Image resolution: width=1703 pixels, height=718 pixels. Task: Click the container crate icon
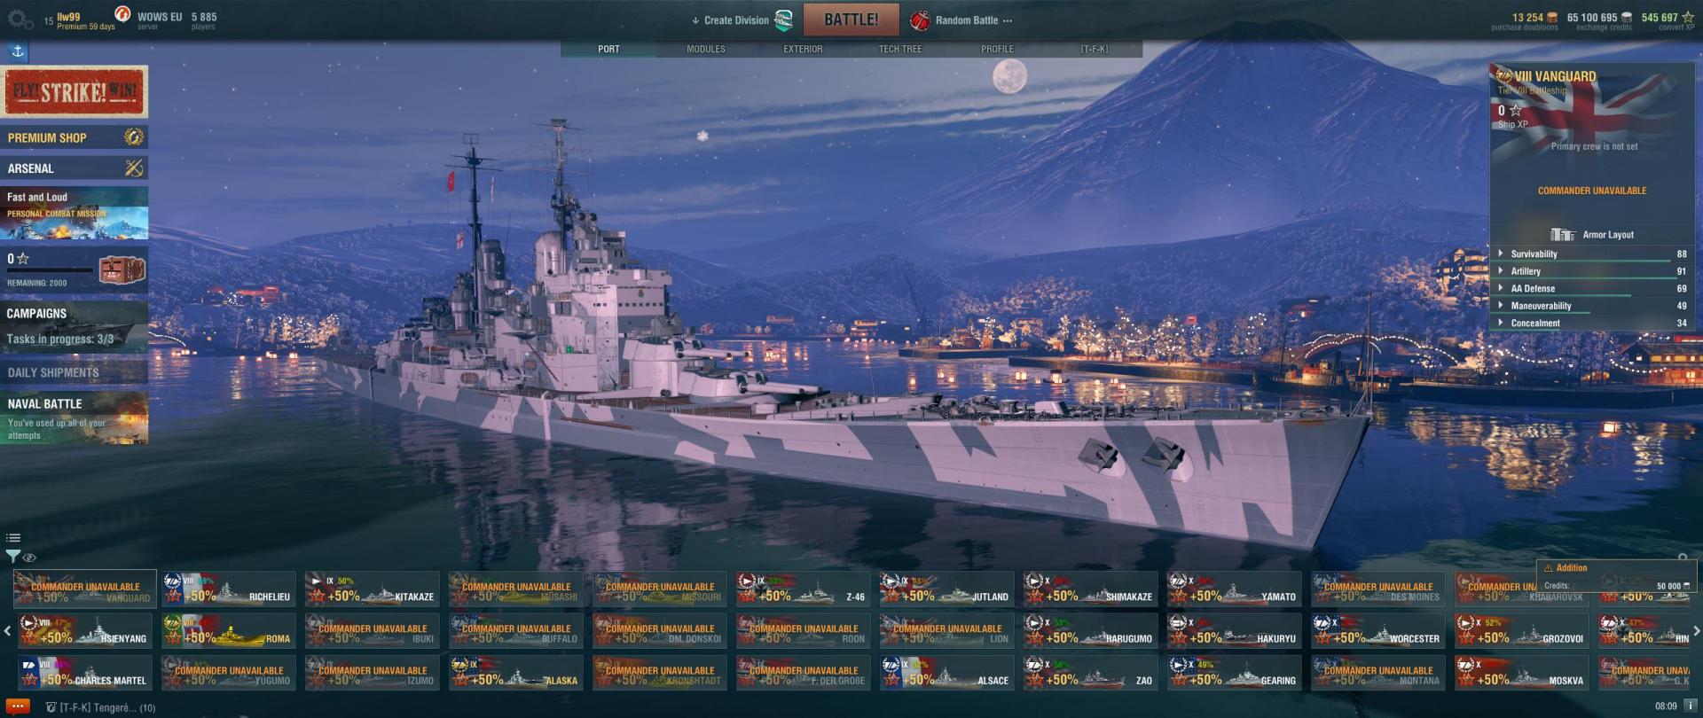point(121,269)
